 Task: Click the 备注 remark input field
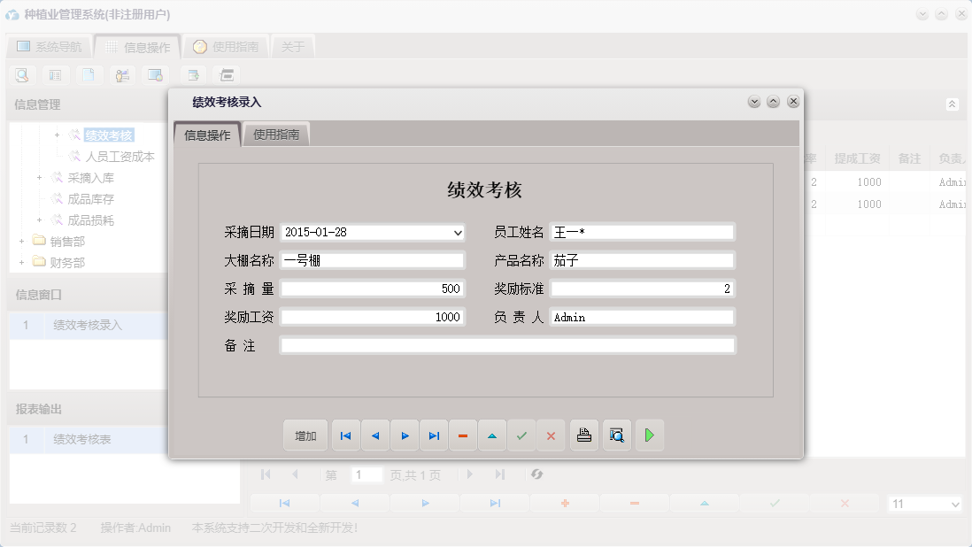(x=509, y=344)
